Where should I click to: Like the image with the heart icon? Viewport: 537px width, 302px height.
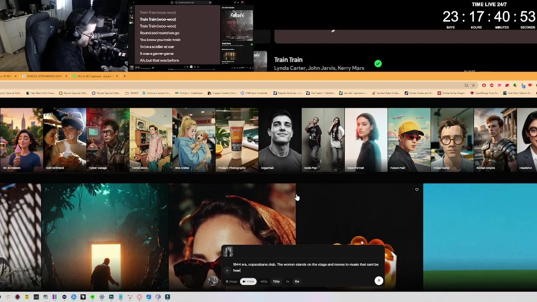pyautogui.click(x=417, y=190)
